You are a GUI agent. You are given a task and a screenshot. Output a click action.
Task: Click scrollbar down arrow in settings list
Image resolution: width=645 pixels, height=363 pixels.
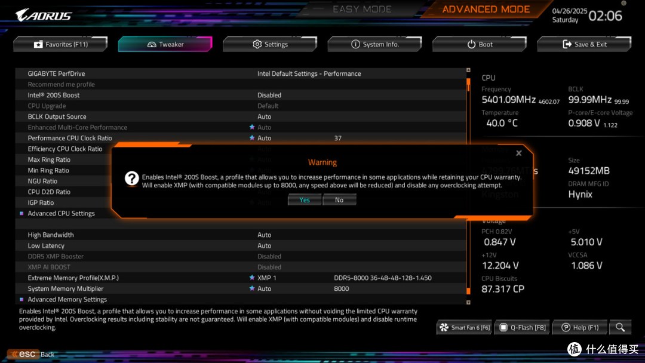(468, 302)
